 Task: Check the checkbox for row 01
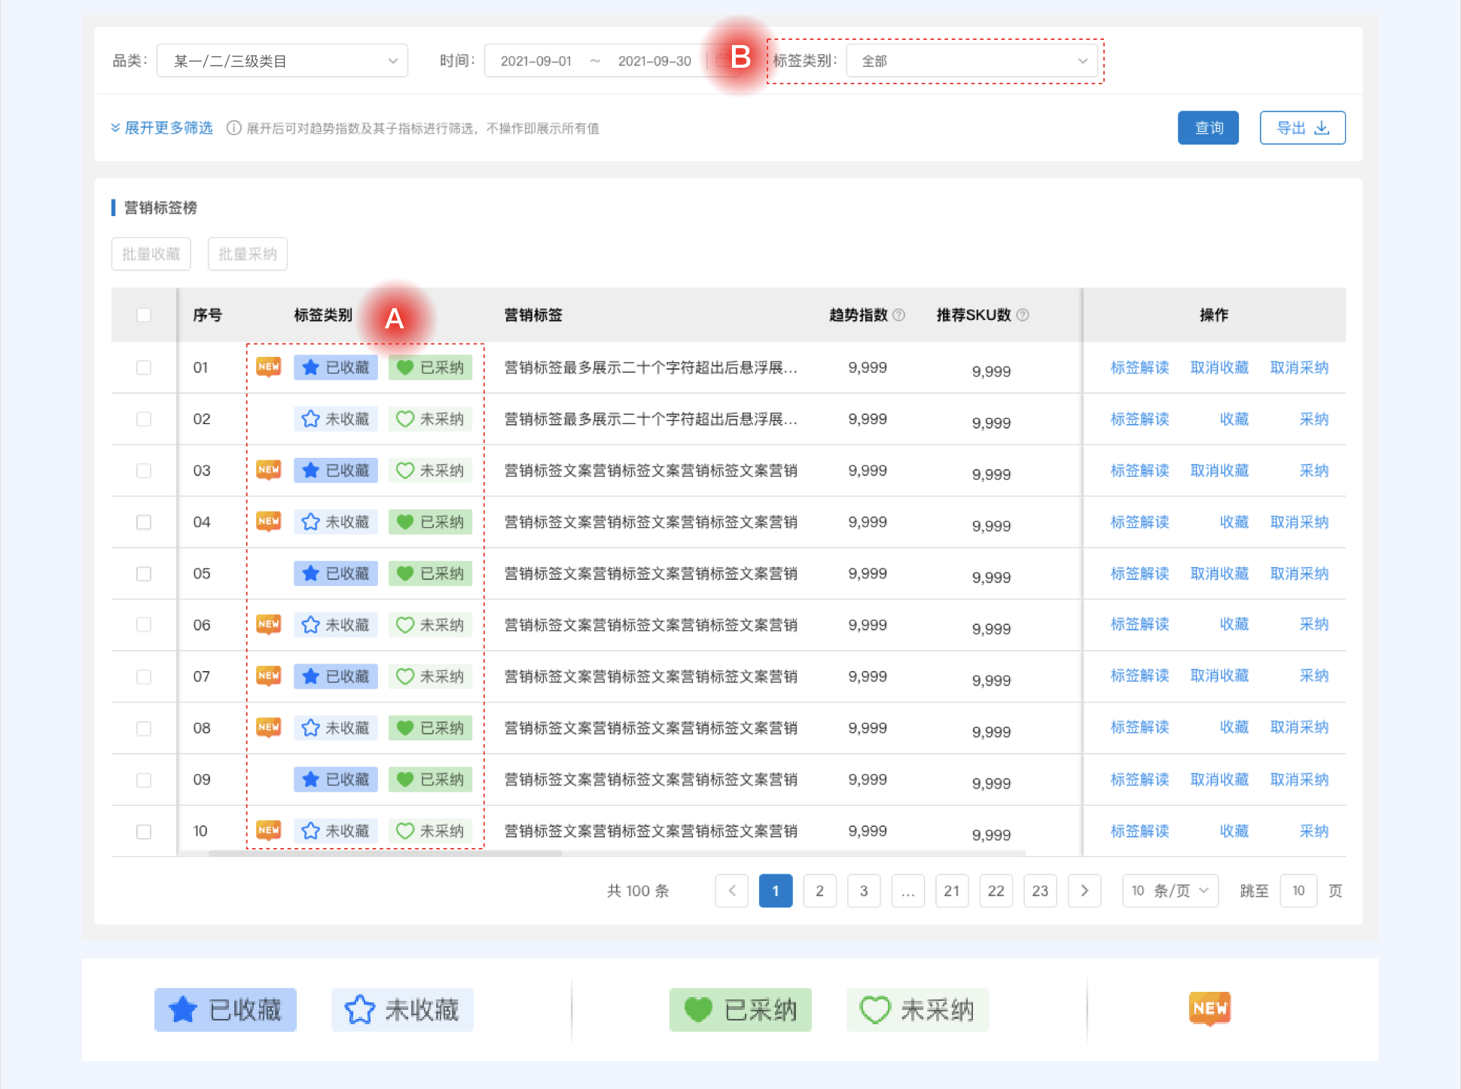(x=144, y=368)
